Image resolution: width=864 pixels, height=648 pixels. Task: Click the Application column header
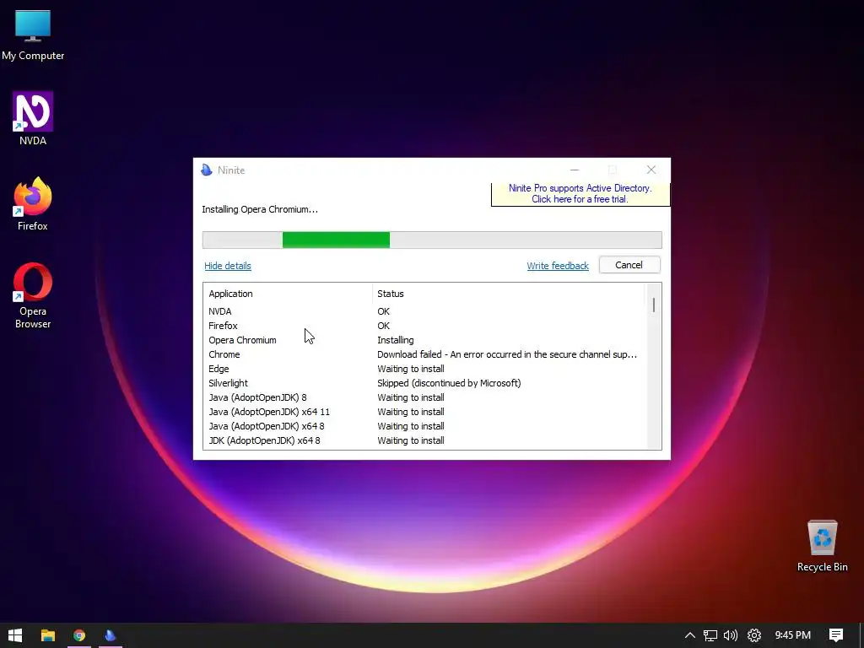pyautogui.click(x=288, y=294)
